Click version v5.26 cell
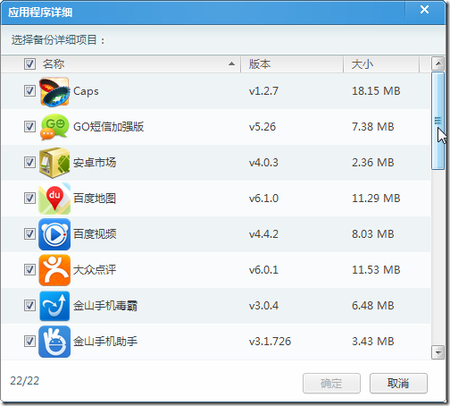Viewport: 450px width, 406px height. pyautogui.click(x=262, y=127)
